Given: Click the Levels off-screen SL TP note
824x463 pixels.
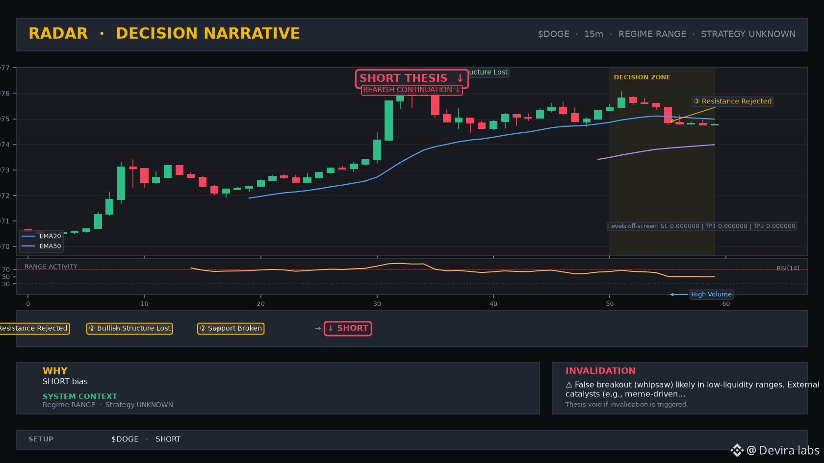Looking at the screenshot, I should [x=701, y=226].
